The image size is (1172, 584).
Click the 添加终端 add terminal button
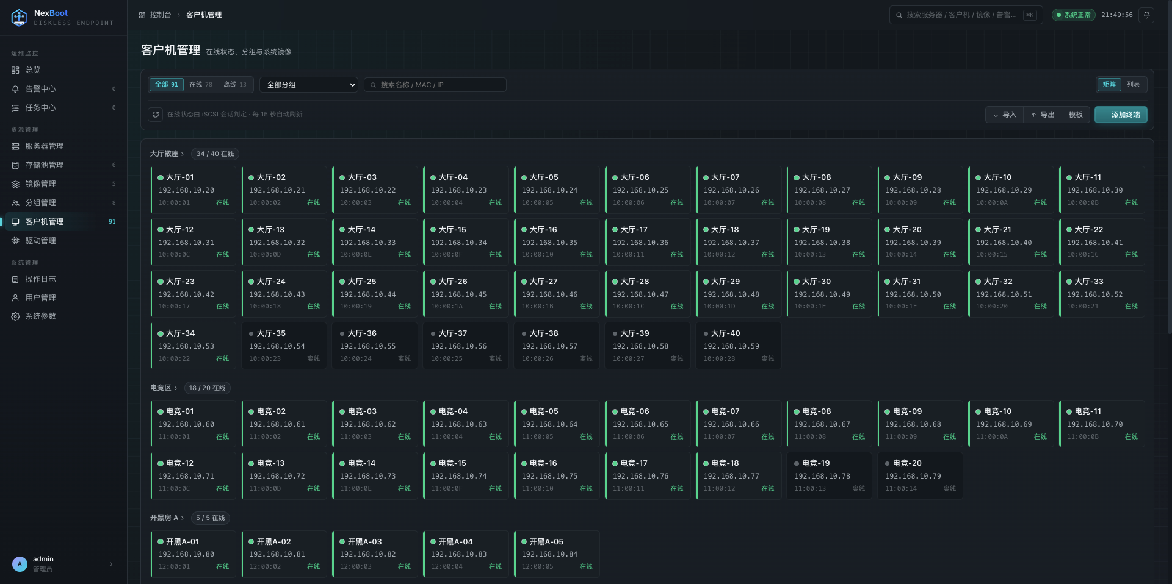point(1121,115)
